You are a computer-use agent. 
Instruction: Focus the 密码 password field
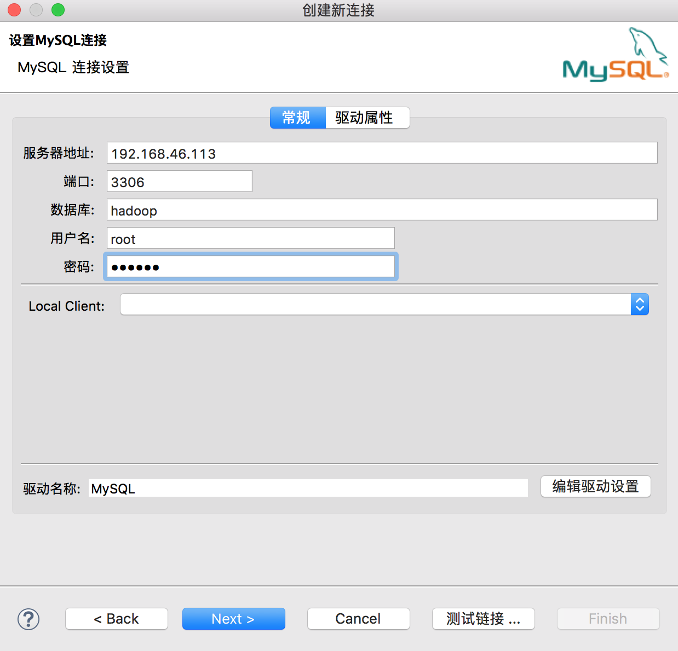point(250,266)
